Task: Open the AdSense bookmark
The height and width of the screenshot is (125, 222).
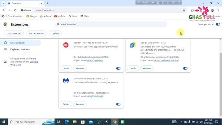Action: coord(45,16)
